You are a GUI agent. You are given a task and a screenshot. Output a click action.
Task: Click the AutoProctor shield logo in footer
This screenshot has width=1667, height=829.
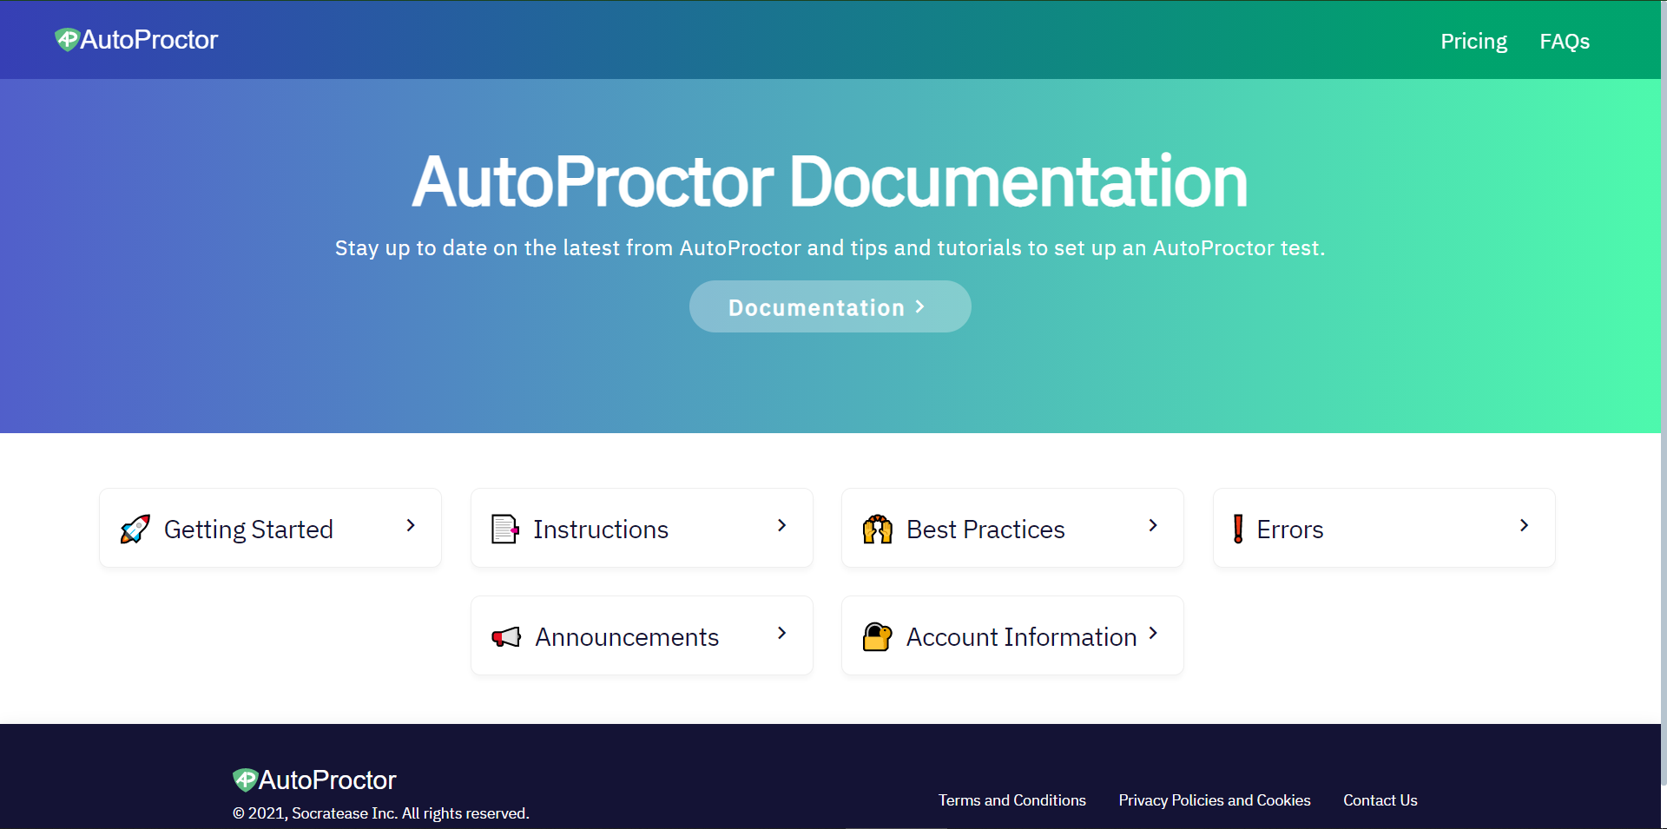click(246, 780)
